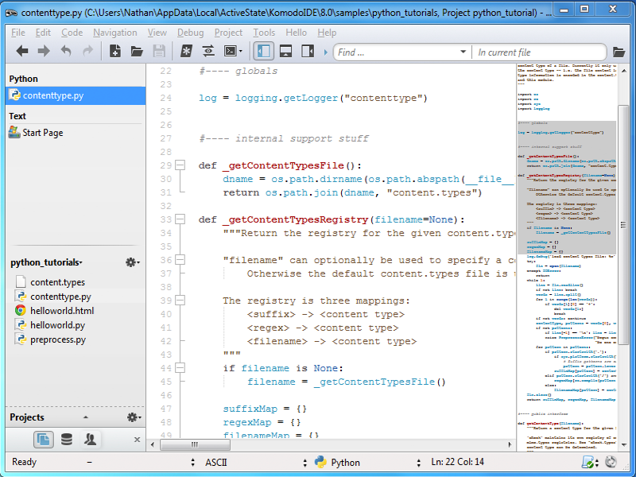Click the New File toolbar icon
Image resolution: width=636 pixels, height=477 pixels.
pyautogui.click(x=115, y=52)
